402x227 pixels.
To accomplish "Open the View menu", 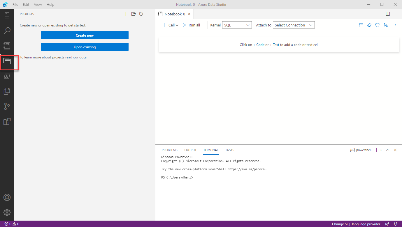I will tap(38, 5).
